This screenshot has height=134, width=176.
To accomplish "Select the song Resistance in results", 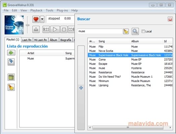I will click(x=130, y=72).
